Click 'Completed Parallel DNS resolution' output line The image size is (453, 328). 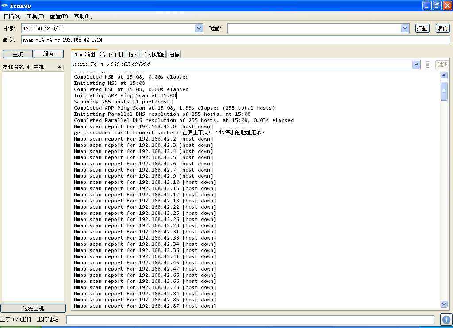click(x=184, y=120)
